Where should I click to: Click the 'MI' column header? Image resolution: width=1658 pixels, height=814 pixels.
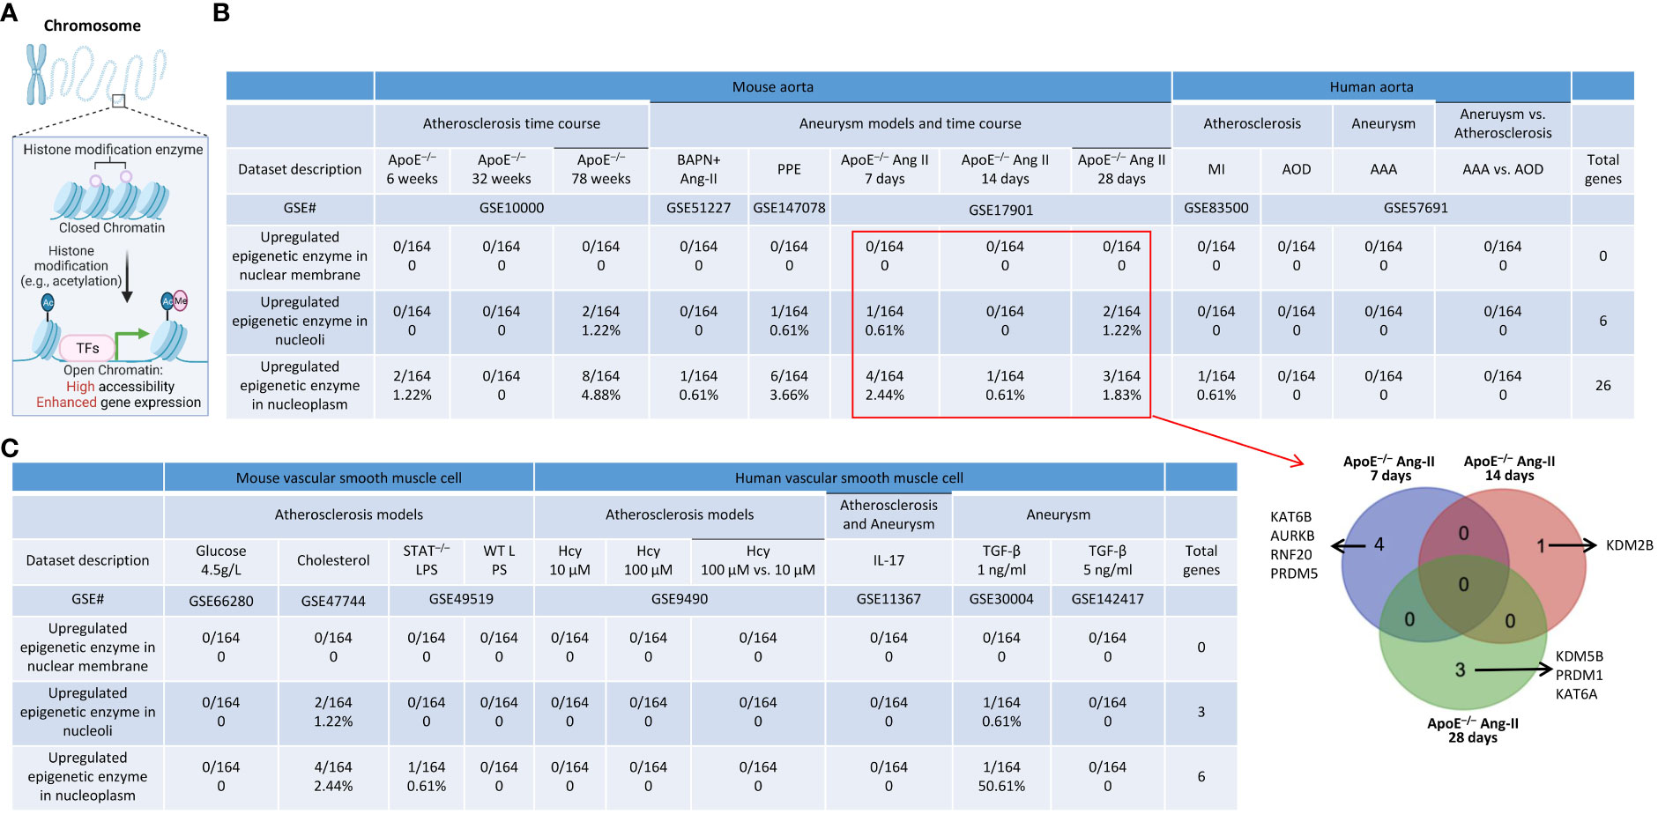[1216, 169]
